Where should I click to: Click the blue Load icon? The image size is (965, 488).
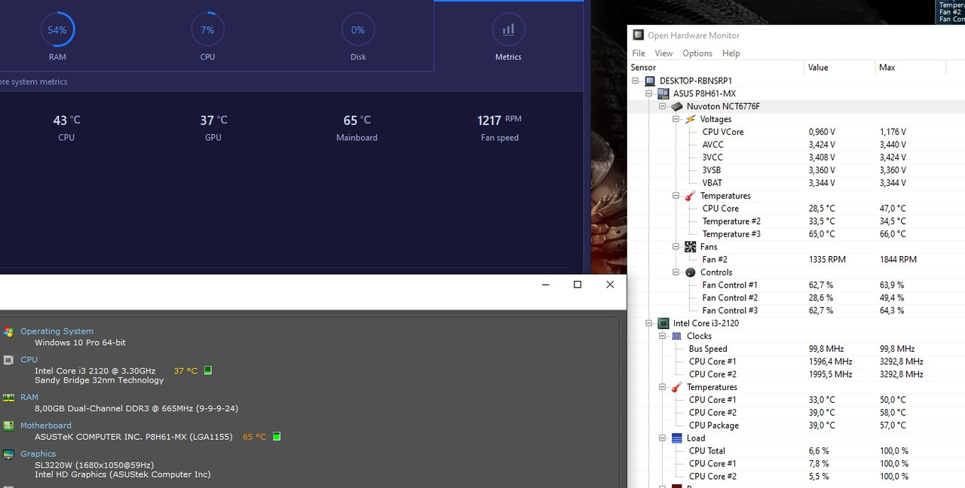coord(677,438)
